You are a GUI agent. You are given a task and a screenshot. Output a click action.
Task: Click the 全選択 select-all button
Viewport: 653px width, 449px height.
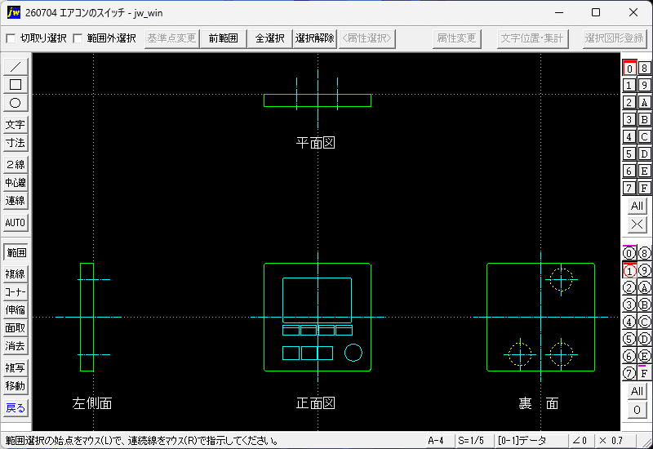270,38
